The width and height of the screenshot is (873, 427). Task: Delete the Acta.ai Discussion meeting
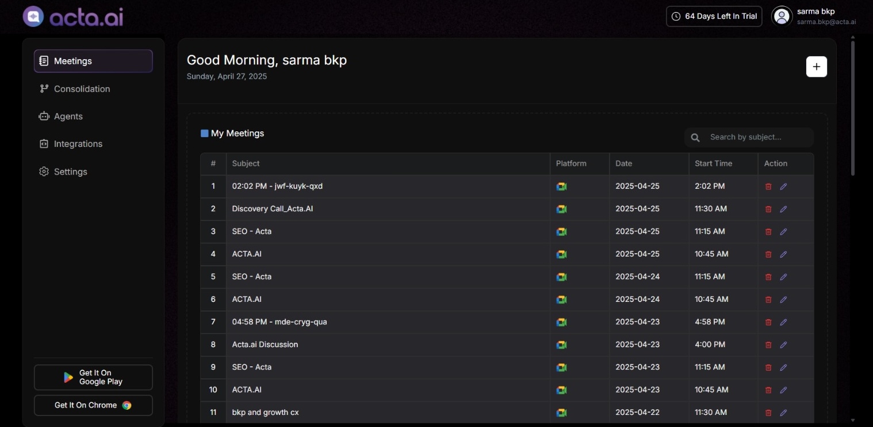[768, 345]
